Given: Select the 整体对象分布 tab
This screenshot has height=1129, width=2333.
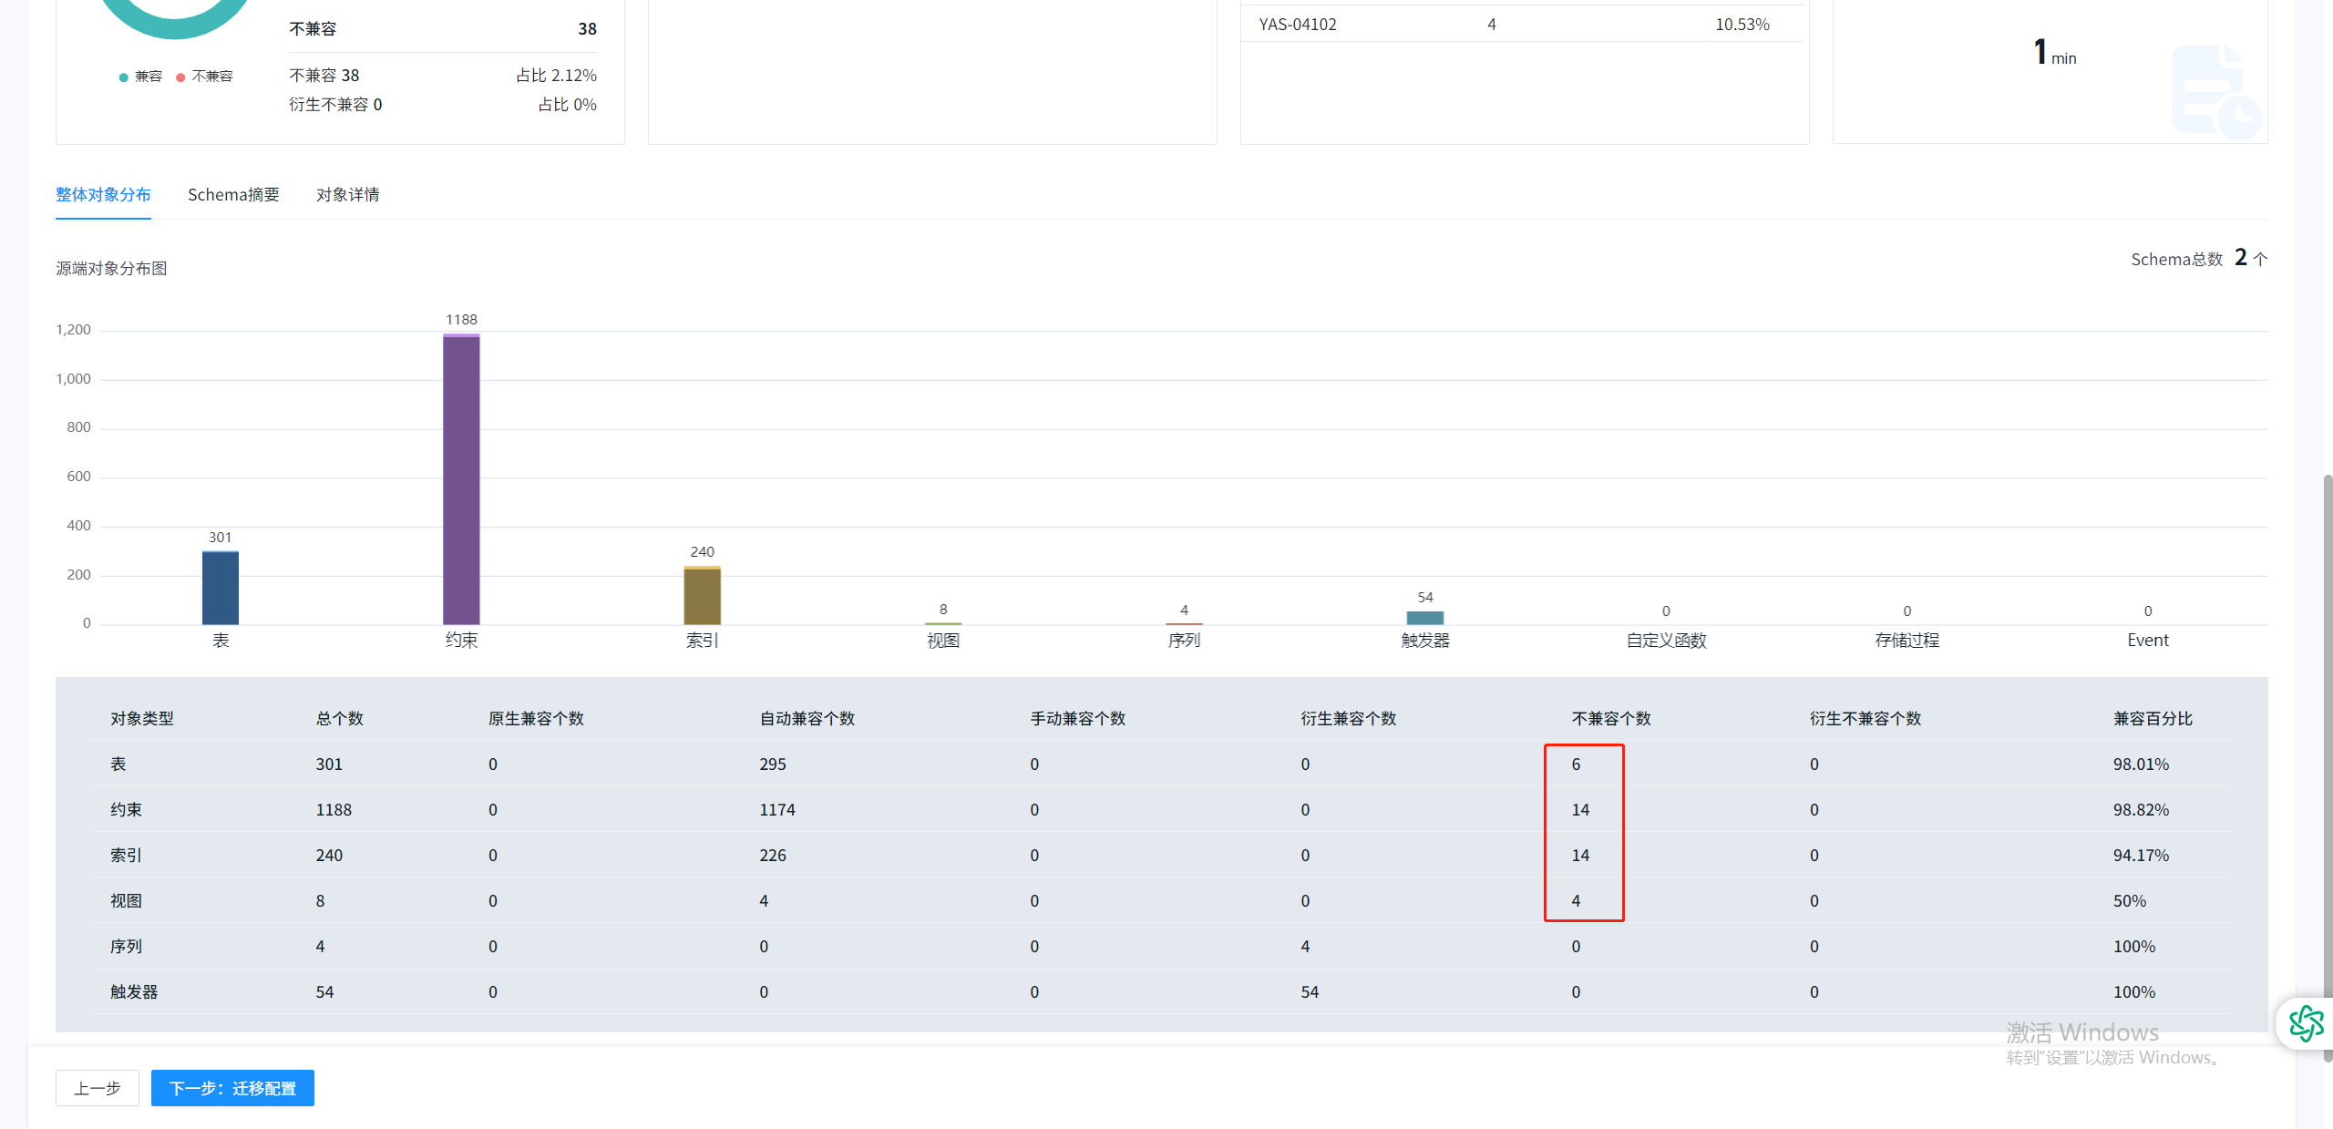Looking at the screenshot, I should (103, 195).
